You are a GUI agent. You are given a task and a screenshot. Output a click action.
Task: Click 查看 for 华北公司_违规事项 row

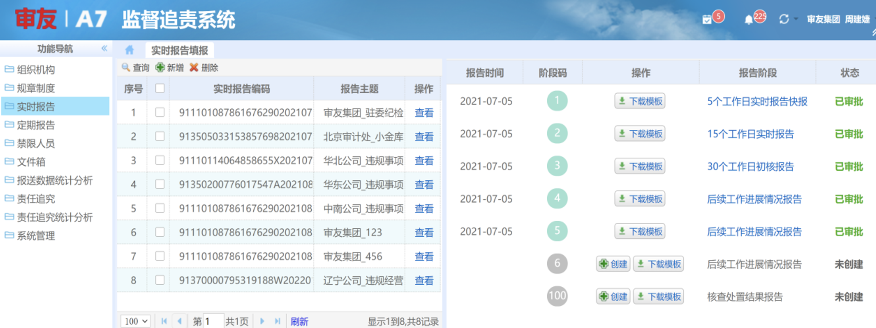(x=424, y=160)
